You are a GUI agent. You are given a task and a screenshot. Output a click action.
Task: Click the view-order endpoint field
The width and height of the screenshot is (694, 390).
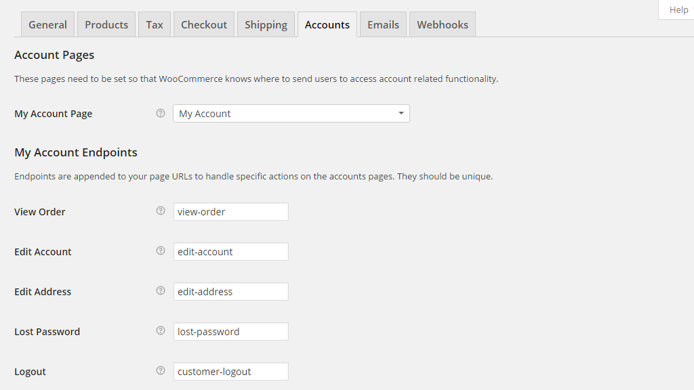pos(231,211)
